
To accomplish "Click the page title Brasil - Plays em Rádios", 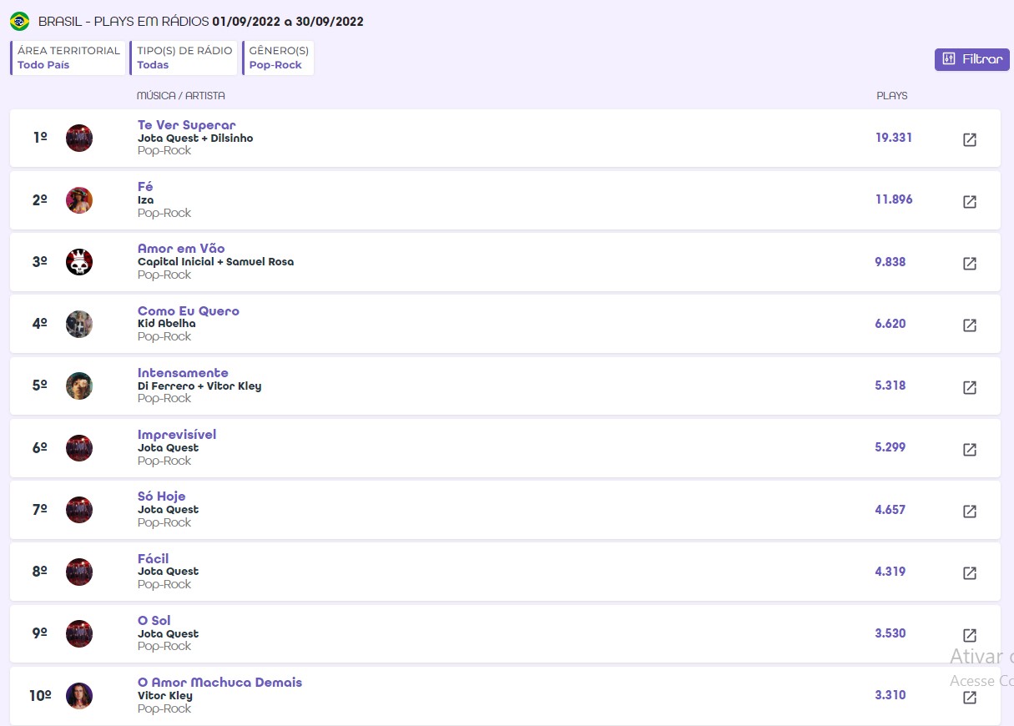I will [x=124, y=22].
